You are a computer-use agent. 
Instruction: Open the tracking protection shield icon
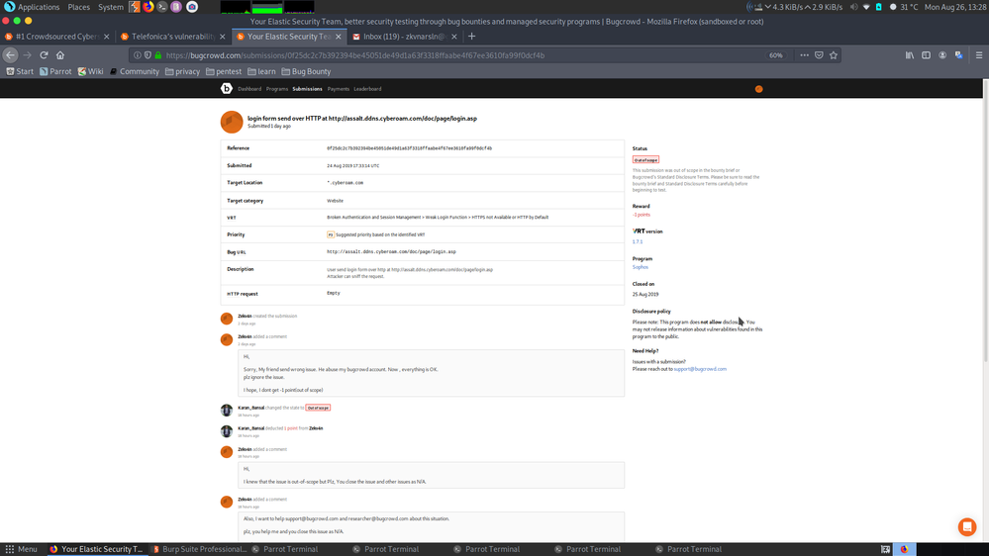pyautogui.click(x=148, y=55)
